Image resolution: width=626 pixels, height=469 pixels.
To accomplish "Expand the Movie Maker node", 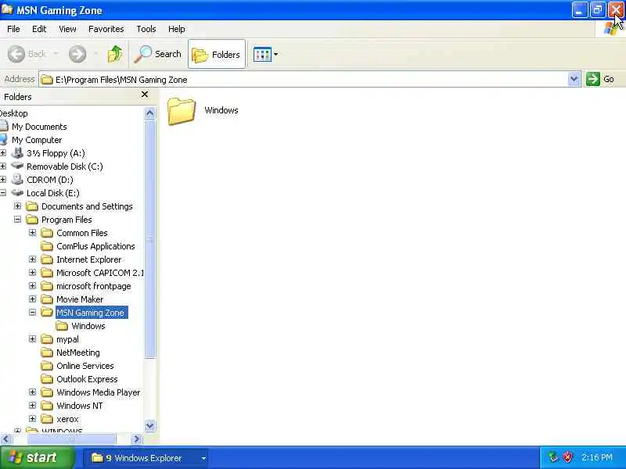I will 32,299.
